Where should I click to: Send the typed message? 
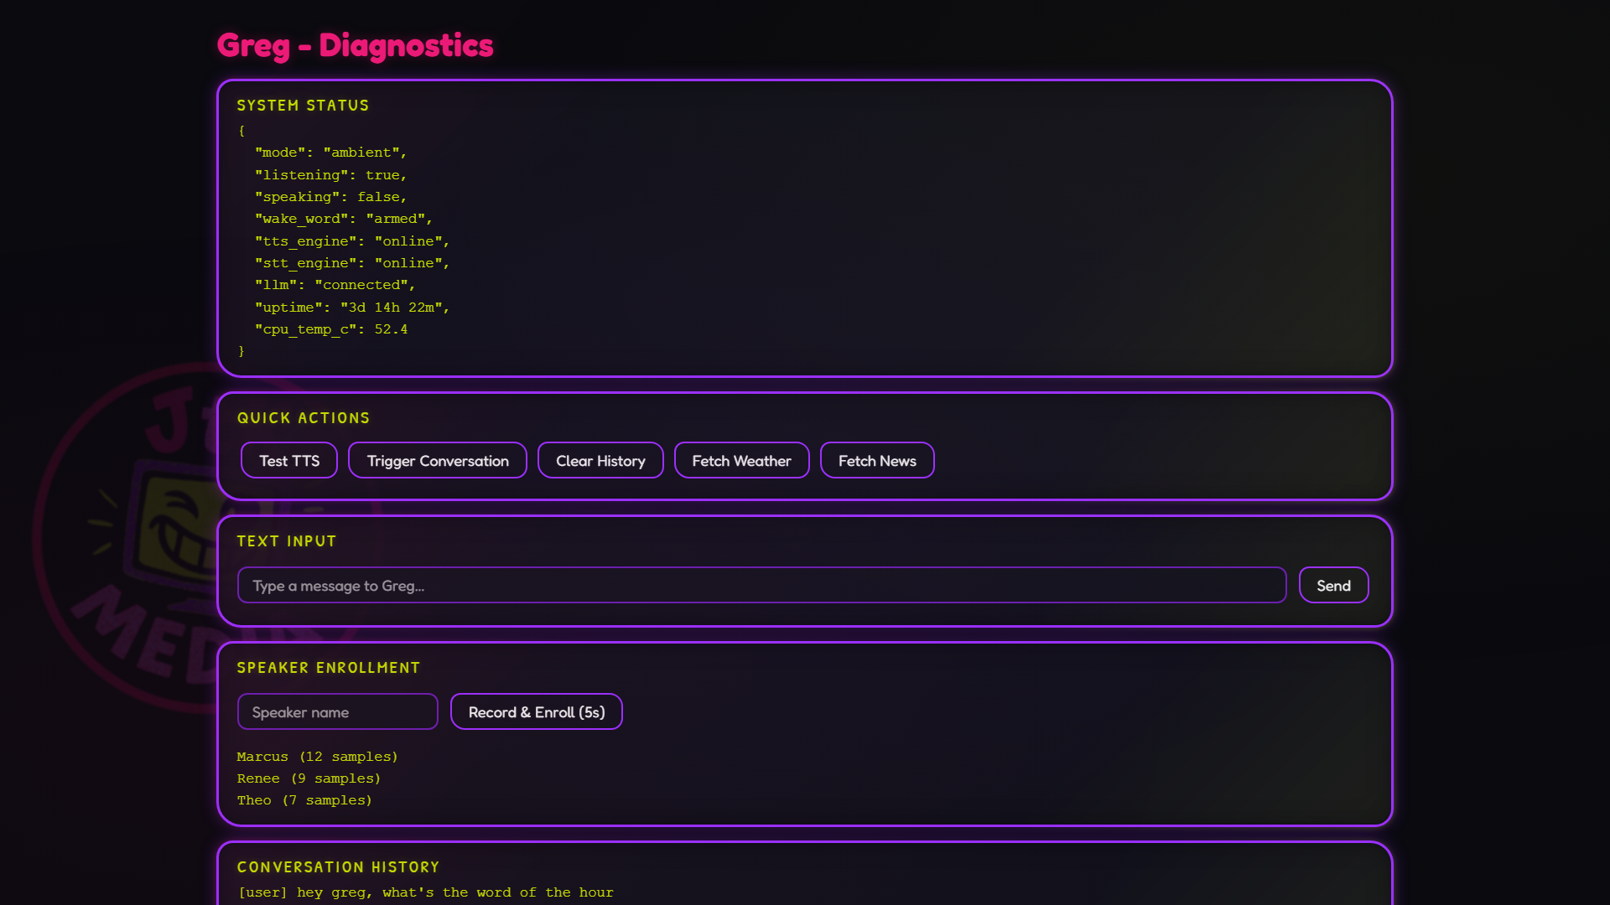(1333, 585)
